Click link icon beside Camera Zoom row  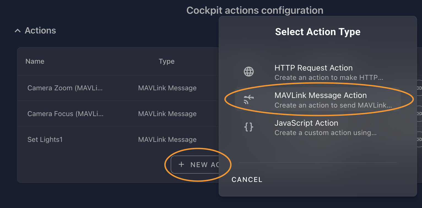pos(419,88)
